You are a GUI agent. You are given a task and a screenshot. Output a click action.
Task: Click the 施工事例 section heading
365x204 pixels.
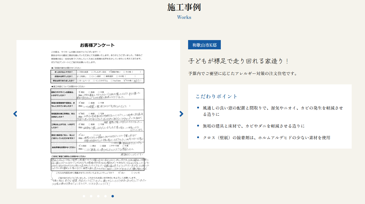[184, 7]
